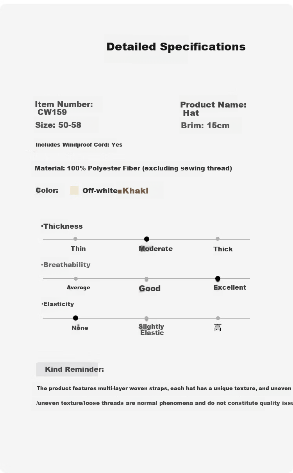Click the Khaki color label
The height and width of the screenshot is (473, 293).
136,191
